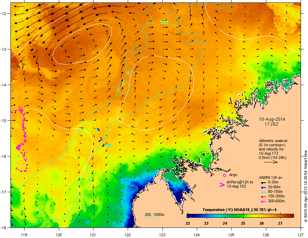Click the Altimetric sealevel caption text
This screenshot has width=308, height=238.
tap(273, 141)
